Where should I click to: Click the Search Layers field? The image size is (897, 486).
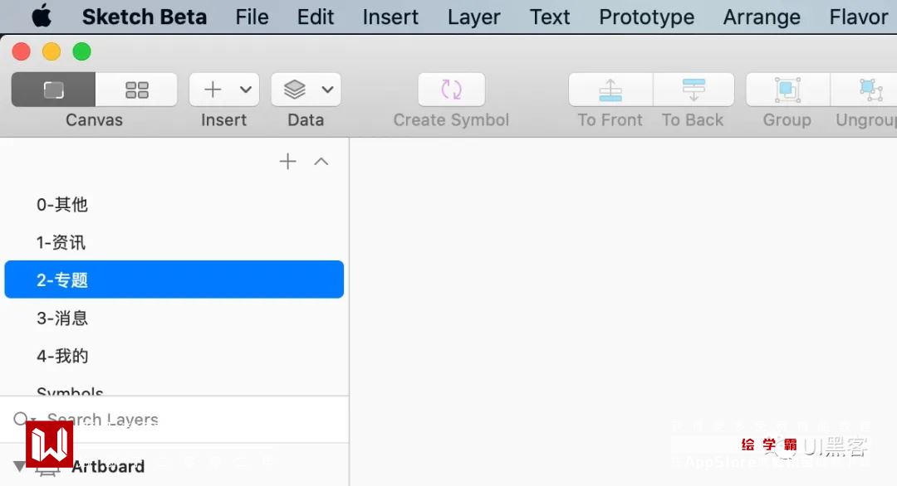pyautogui.click(x=166, y=420)
